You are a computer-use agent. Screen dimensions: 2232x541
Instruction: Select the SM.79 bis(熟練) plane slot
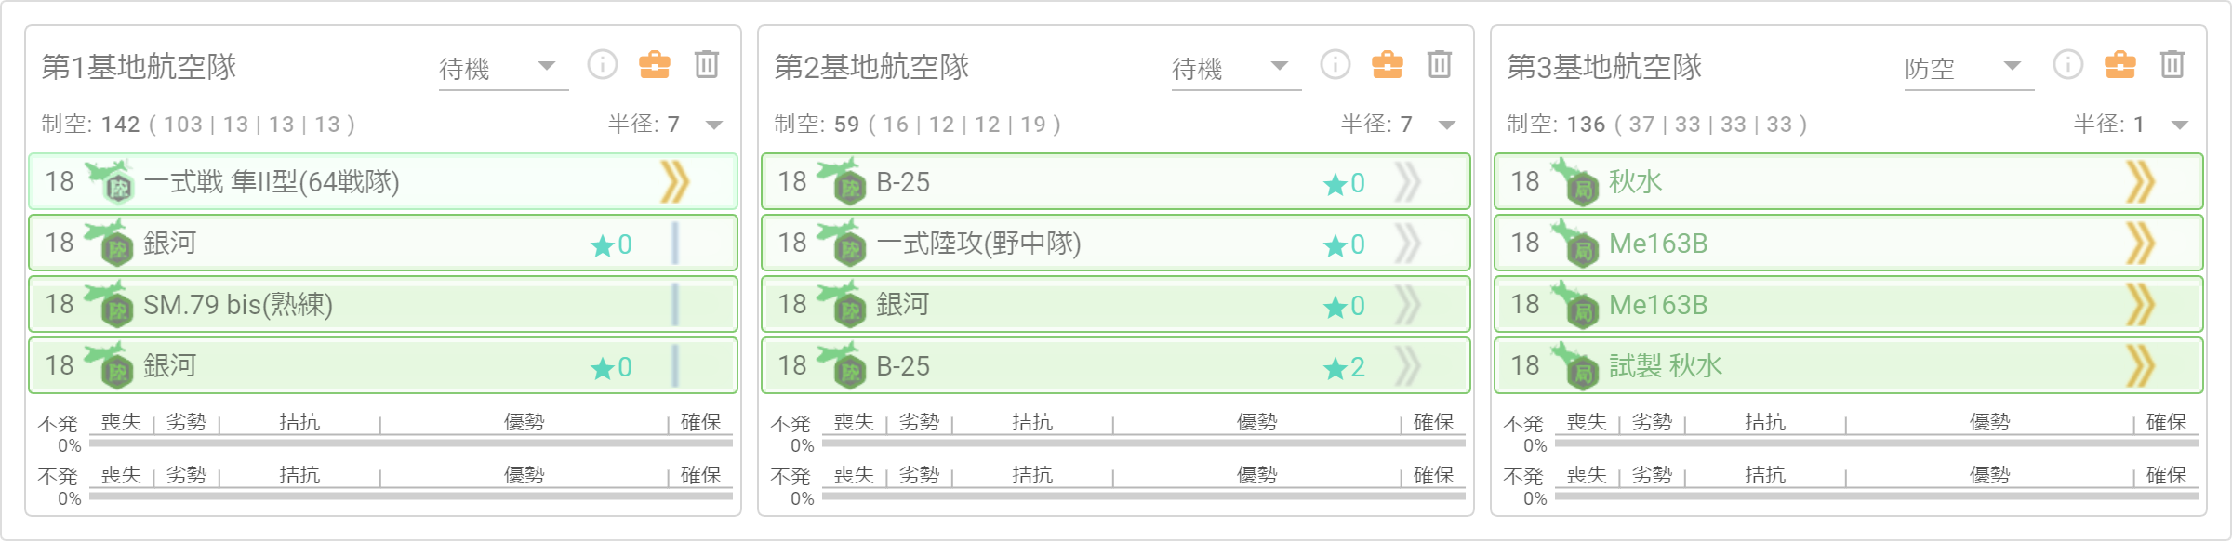383,304
